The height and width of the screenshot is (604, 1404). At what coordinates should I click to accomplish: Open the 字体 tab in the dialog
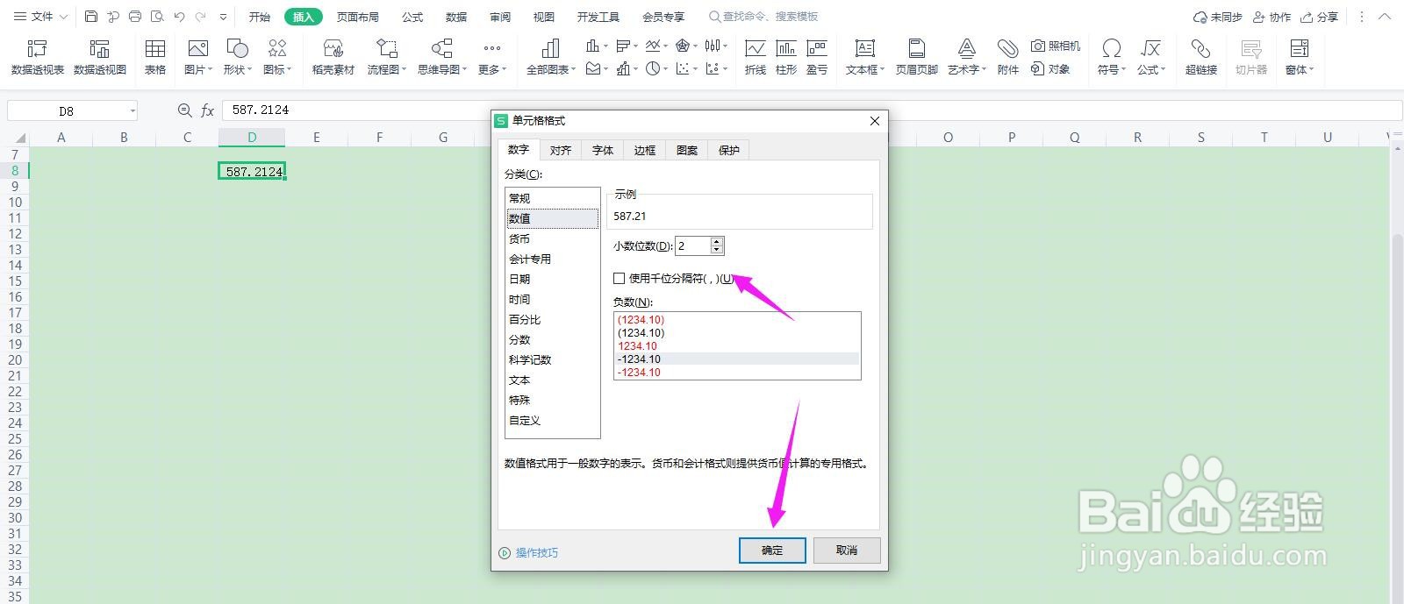tap(603, 150)
